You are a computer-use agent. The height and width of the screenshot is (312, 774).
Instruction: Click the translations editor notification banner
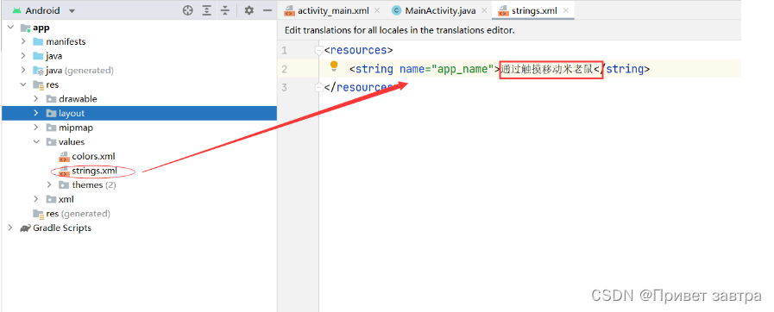tap(509, 30)
